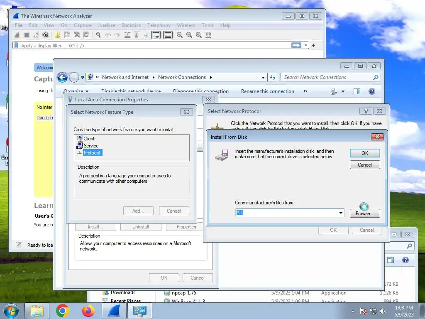The image size is (425, 319).
Task: Click Wireshark zoom in icon
Action: pos(179,35)
